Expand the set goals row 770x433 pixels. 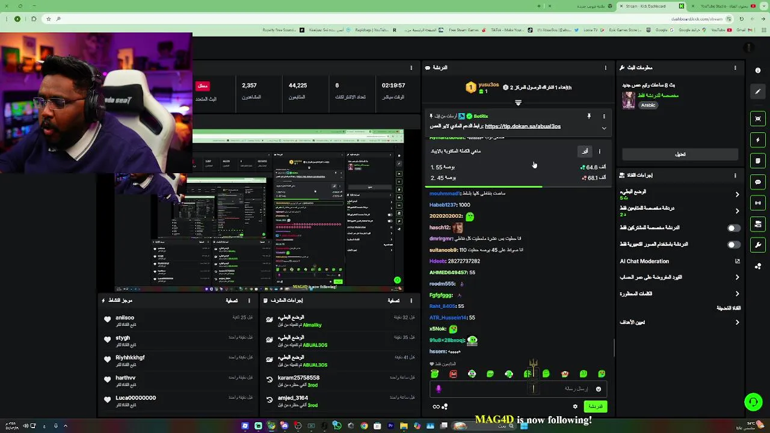click(x=680, y=322)
